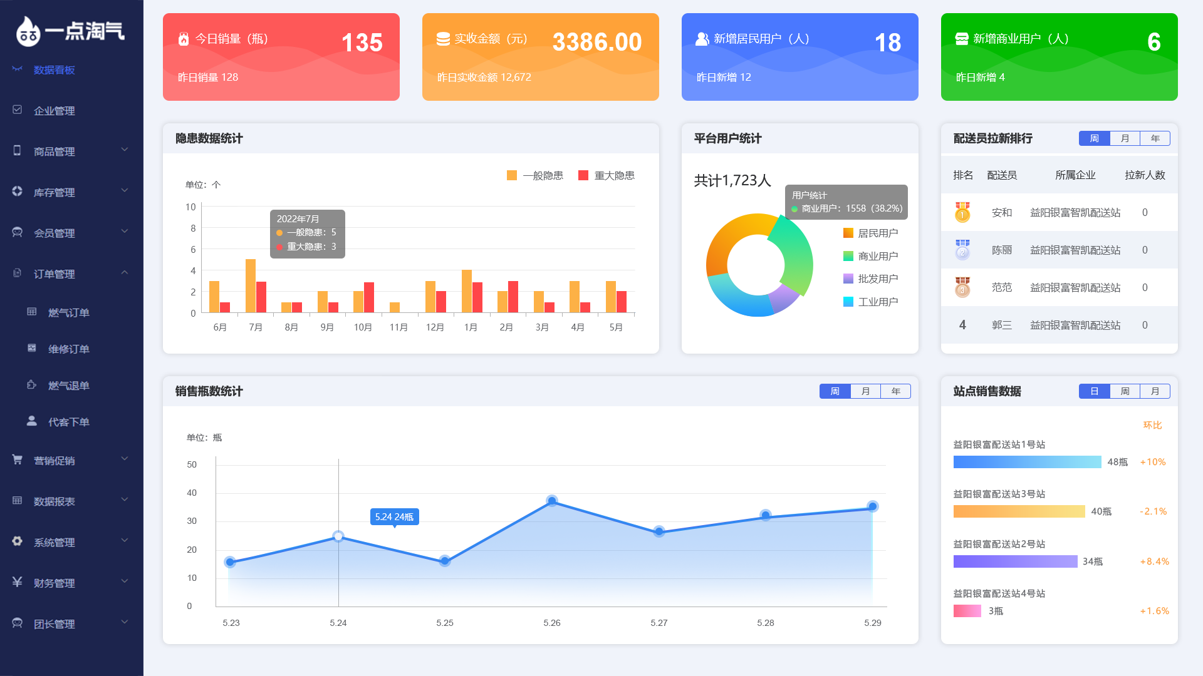Switch 销售瓶数统计 to 年 tab
The image size is (1203, 676).
pyautogui.click(x=895, y=391)
